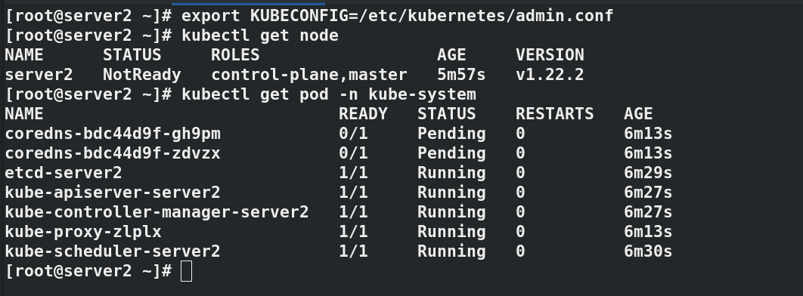Click the coredns-bdc44d9f-zdvzx pod name
This screenshot has width=803, height=296.
tap(113, 153)
